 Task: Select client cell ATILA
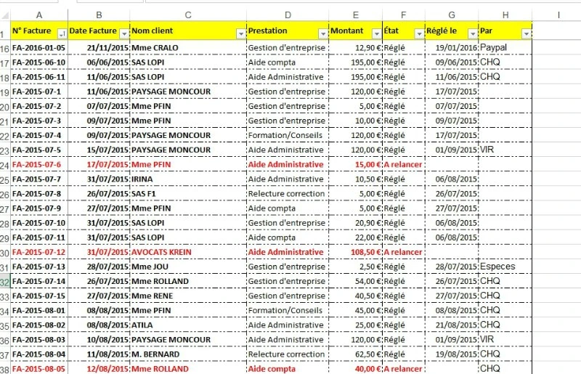tap(188, 325)
